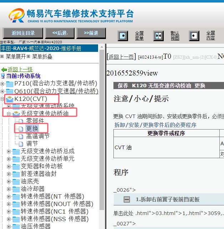
Task: Expand the 无级变速传动桥单元 folder
Action: point(9,159)
